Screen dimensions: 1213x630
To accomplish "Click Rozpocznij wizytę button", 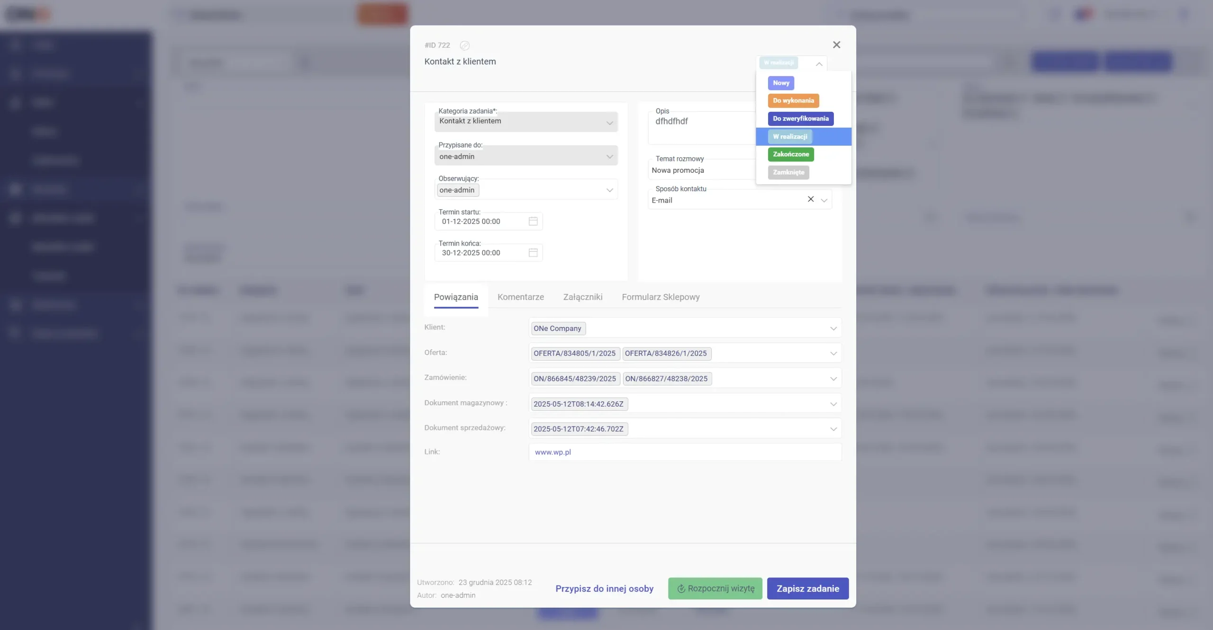I will [x=715, y=588].
